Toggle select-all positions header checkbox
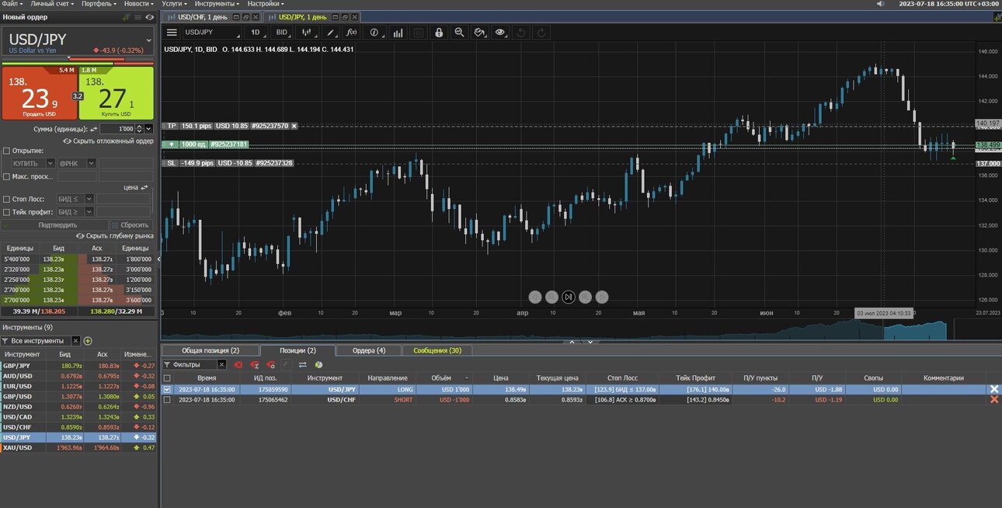The width and height of the screenshot is (1002, 508). pyautogui.click(x=167, y=378)
